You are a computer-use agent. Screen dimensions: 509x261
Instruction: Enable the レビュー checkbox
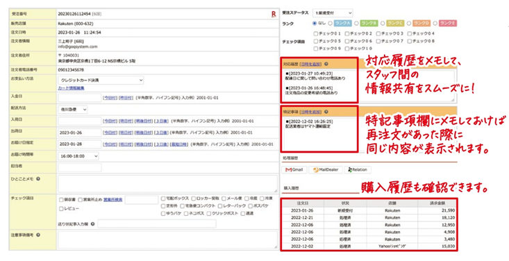(61, 209)
